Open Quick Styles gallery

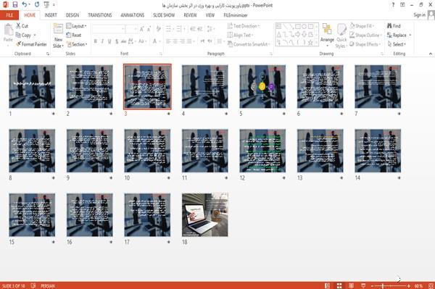(341, 35)
